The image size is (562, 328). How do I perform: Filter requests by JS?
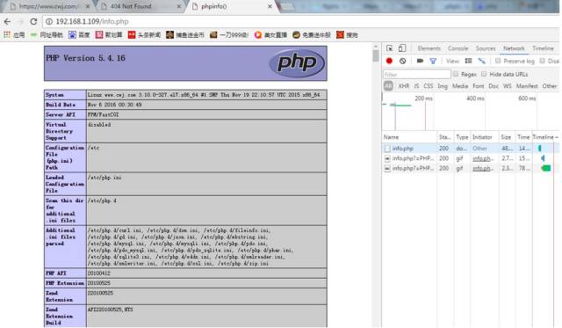point(416,86)
